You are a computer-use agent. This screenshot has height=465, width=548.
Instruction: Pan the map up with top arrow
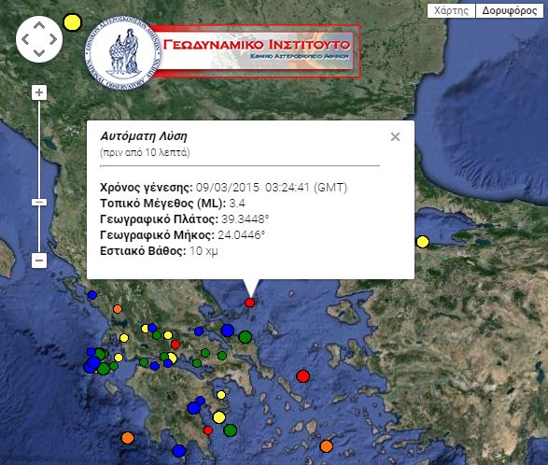tap(39, 25)
